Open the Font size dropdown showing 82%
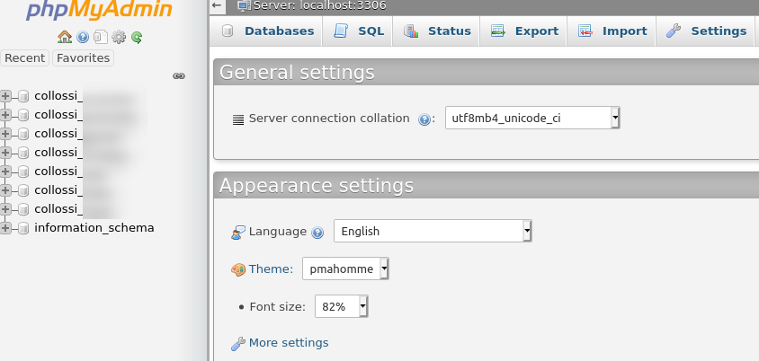The image size is (759, 361). point(341,306)
